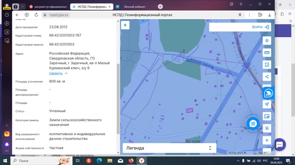Image resolution: width=295 pixels, height=165 pixels.
Task: Locate my position on the map
Action: 267,104
